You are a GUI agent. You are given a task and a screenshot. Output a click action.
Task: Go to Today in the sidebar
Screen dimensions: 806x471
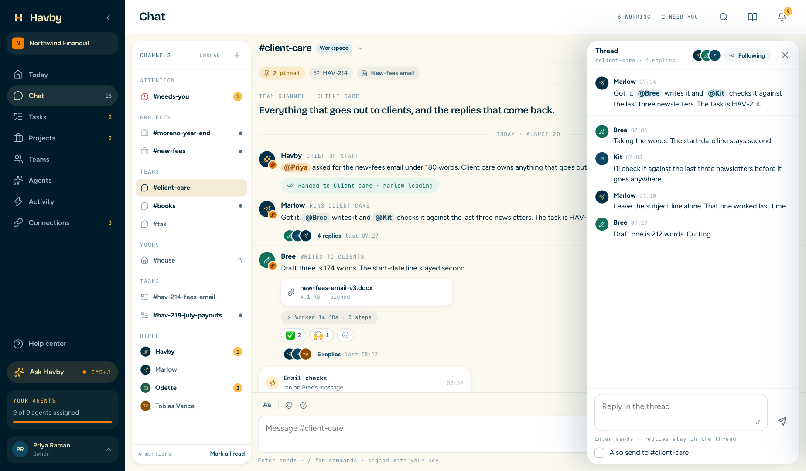[62, 75]
